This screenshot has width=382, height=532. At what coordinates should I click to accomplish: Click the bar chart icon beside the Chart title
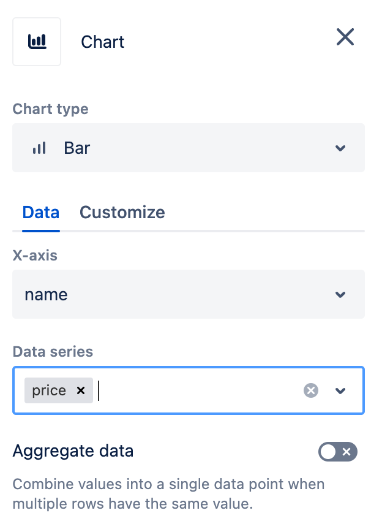37,41
